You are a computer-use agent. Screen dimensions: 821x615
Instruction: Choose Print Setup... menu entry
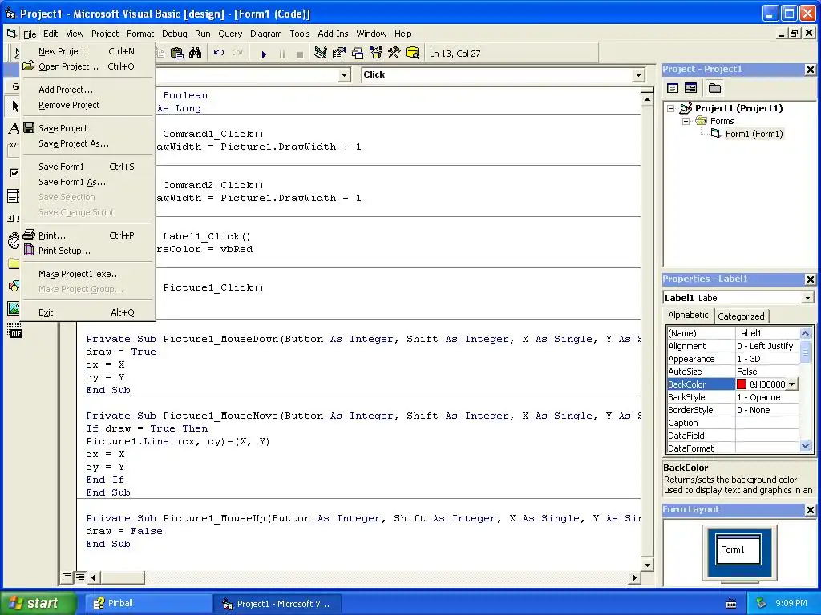pyautogui.click(x=88, y=251)
